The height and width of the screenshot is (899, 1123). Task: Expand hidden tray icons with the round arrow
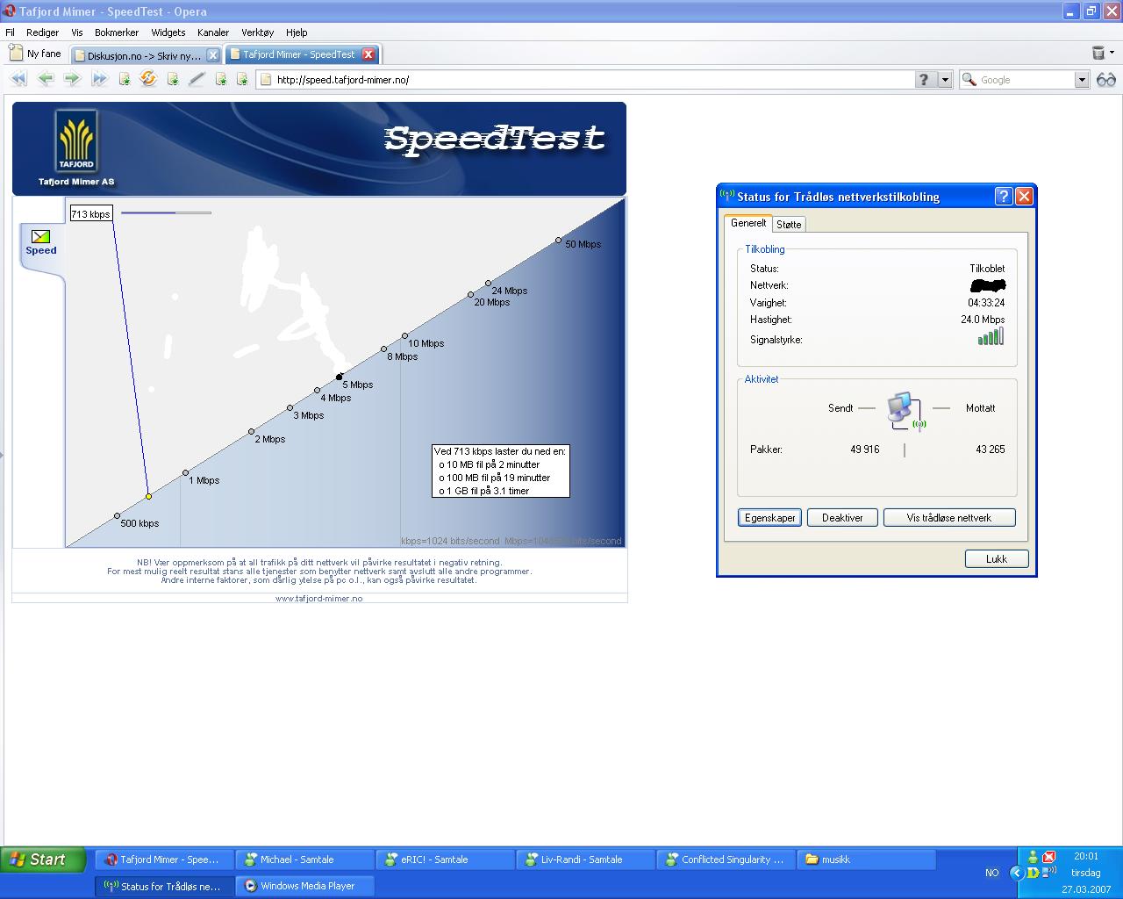[1017, 873]
